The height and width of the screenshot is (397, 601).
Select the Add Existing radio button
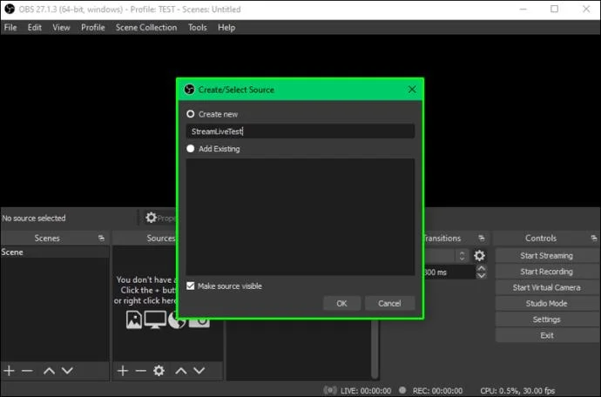191,149
